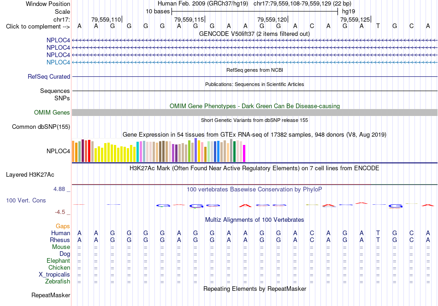Screen dimensions: 438x306
Task: Click the 'Click to complement -->' label
Action: coord(38,27)
